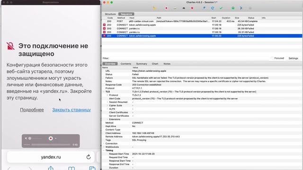This screenshot has height=170, width=303.
Task: Sort by the Host column header
Action: tap(132, 18)
